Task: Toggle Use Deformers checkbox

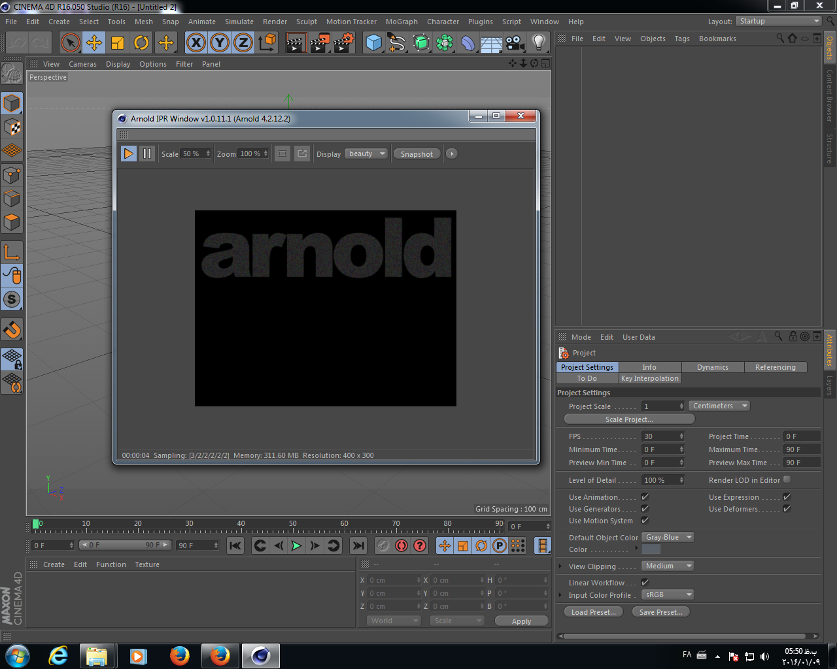Action: 787,509
